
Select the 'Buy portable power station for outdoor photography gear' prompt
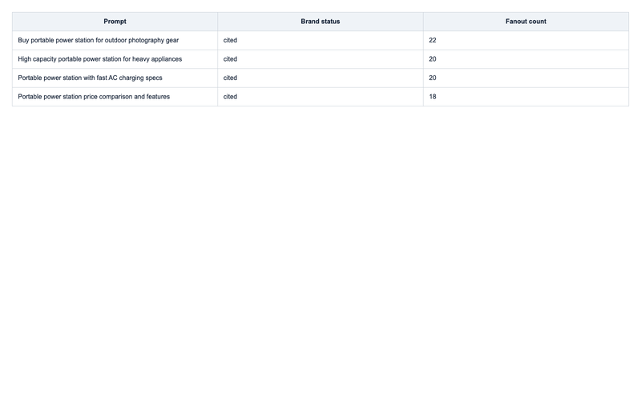pyautogui.click(x=98, y=40)
